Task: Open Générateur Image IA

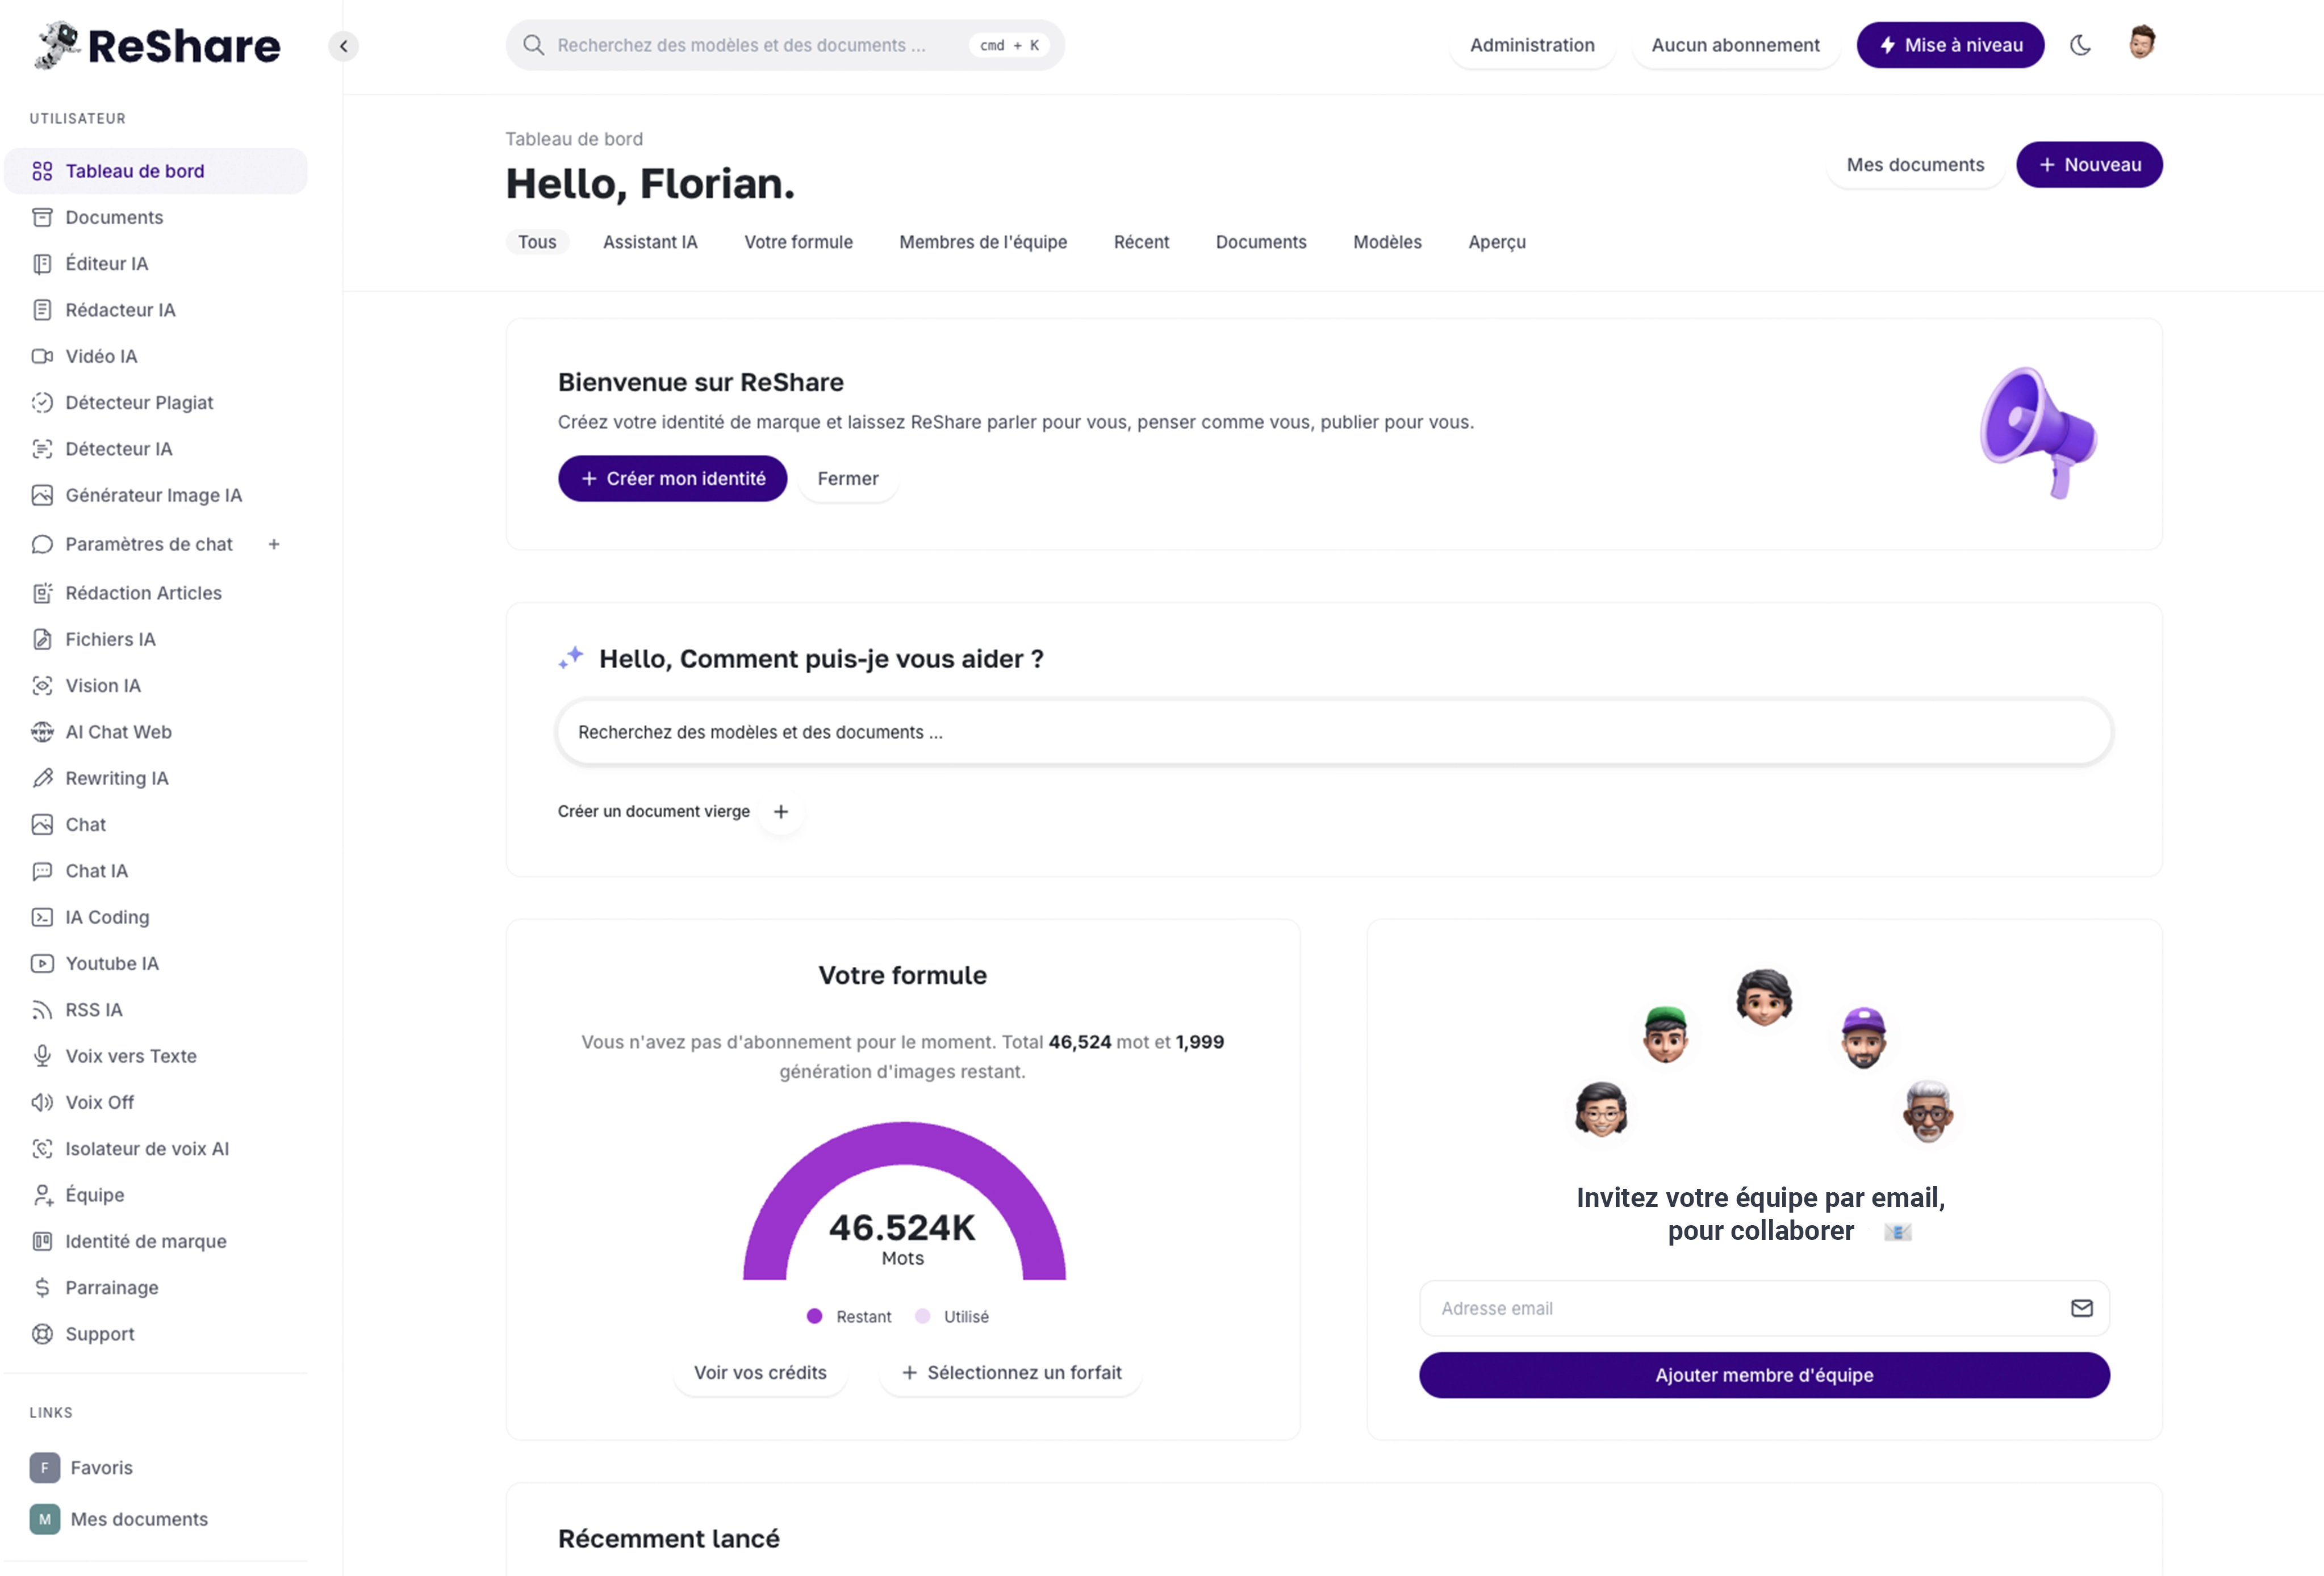Action: coord(155,496)
